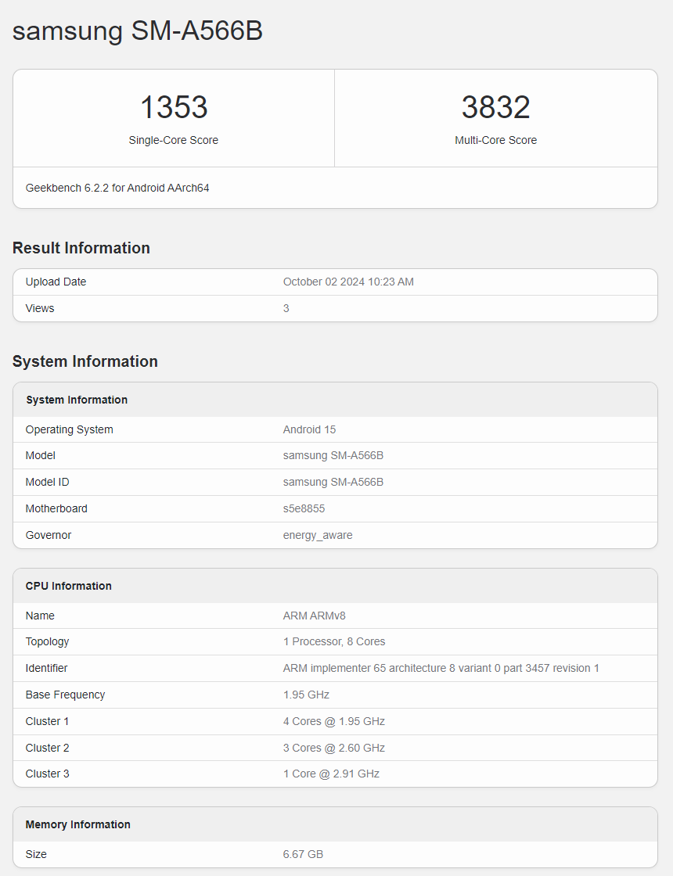Click the Single-Core Score value 1353

coord(174,107)
